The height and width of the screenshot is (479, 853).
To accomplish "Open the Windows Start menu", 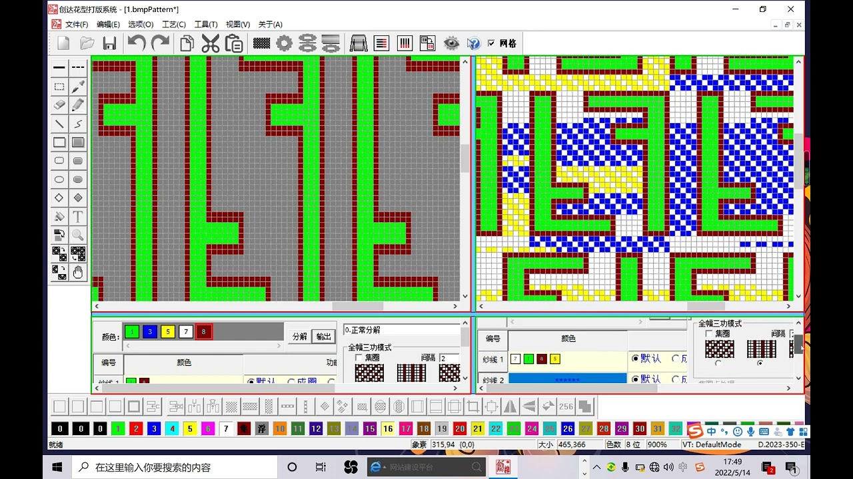I will pyautogui.click(x=57, y=467).
